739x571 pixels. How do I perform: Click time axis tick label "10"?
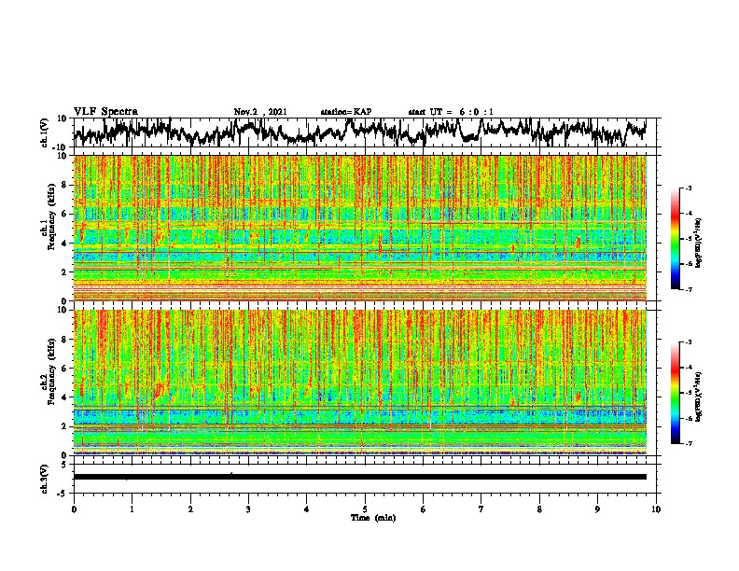click(656, 509)
